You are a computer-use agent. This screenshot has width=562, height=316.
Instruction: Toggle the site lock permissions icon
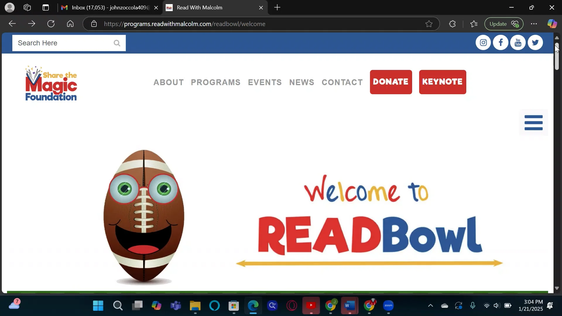tap(94, 24)
